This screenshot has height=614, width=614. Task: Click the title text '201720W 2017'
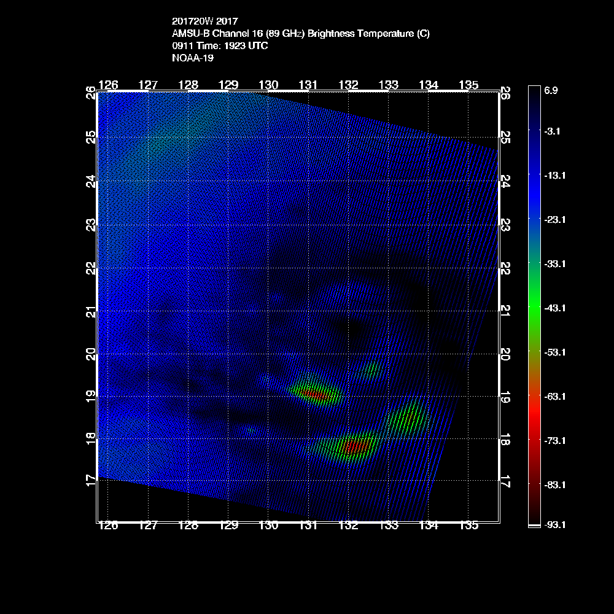click(200, 20)
